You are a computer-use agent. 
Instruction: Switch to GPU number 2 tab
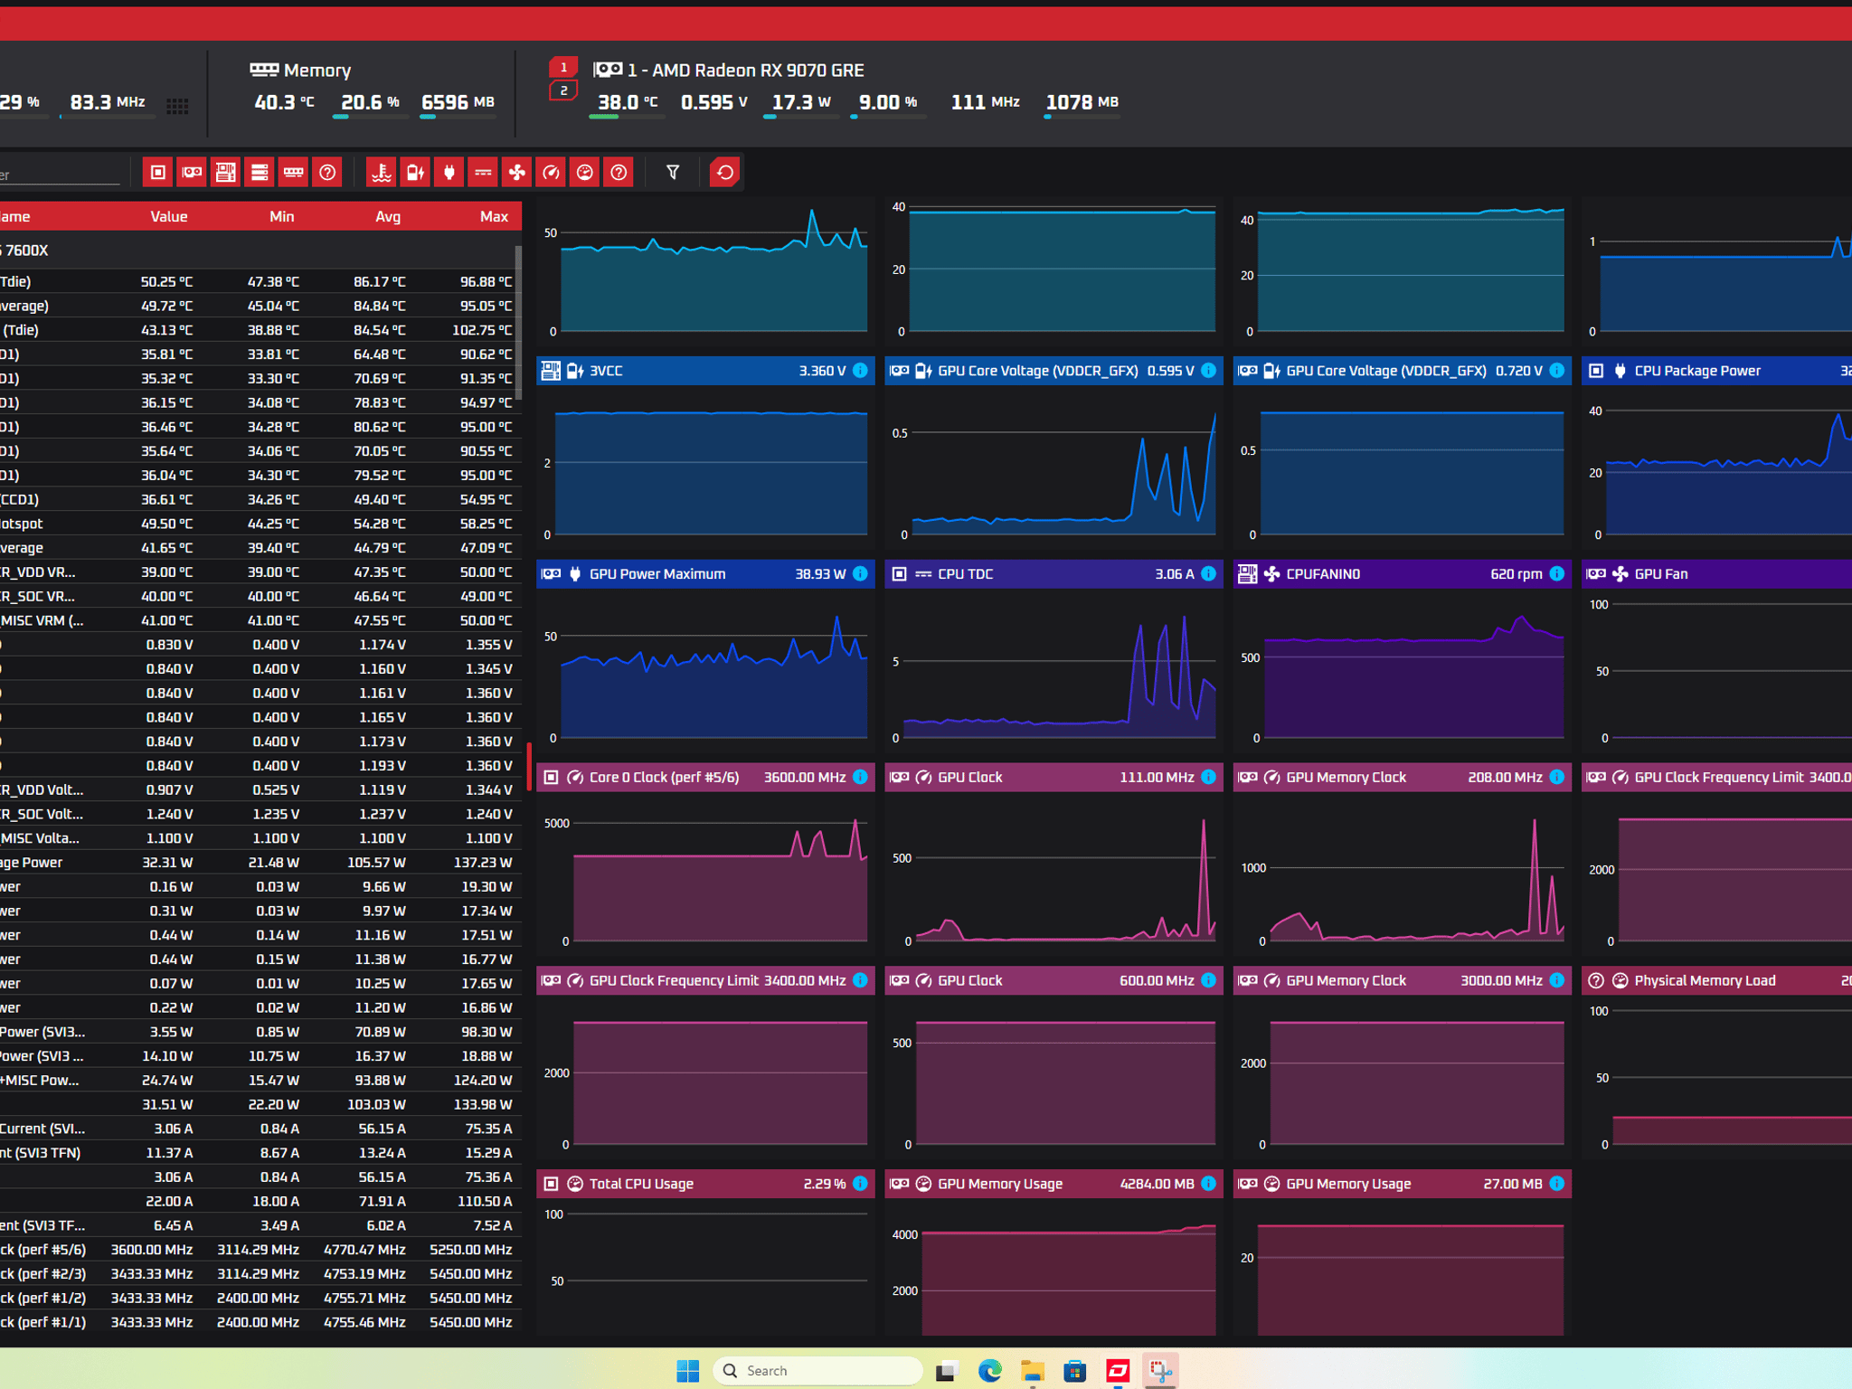[x=563, y=90]
